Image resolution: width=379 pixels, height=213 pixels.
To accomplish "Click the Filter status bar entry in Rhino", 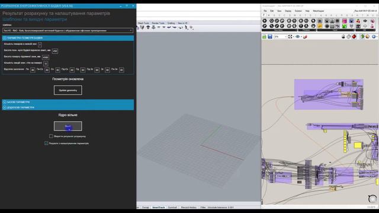I will (203, 208).
